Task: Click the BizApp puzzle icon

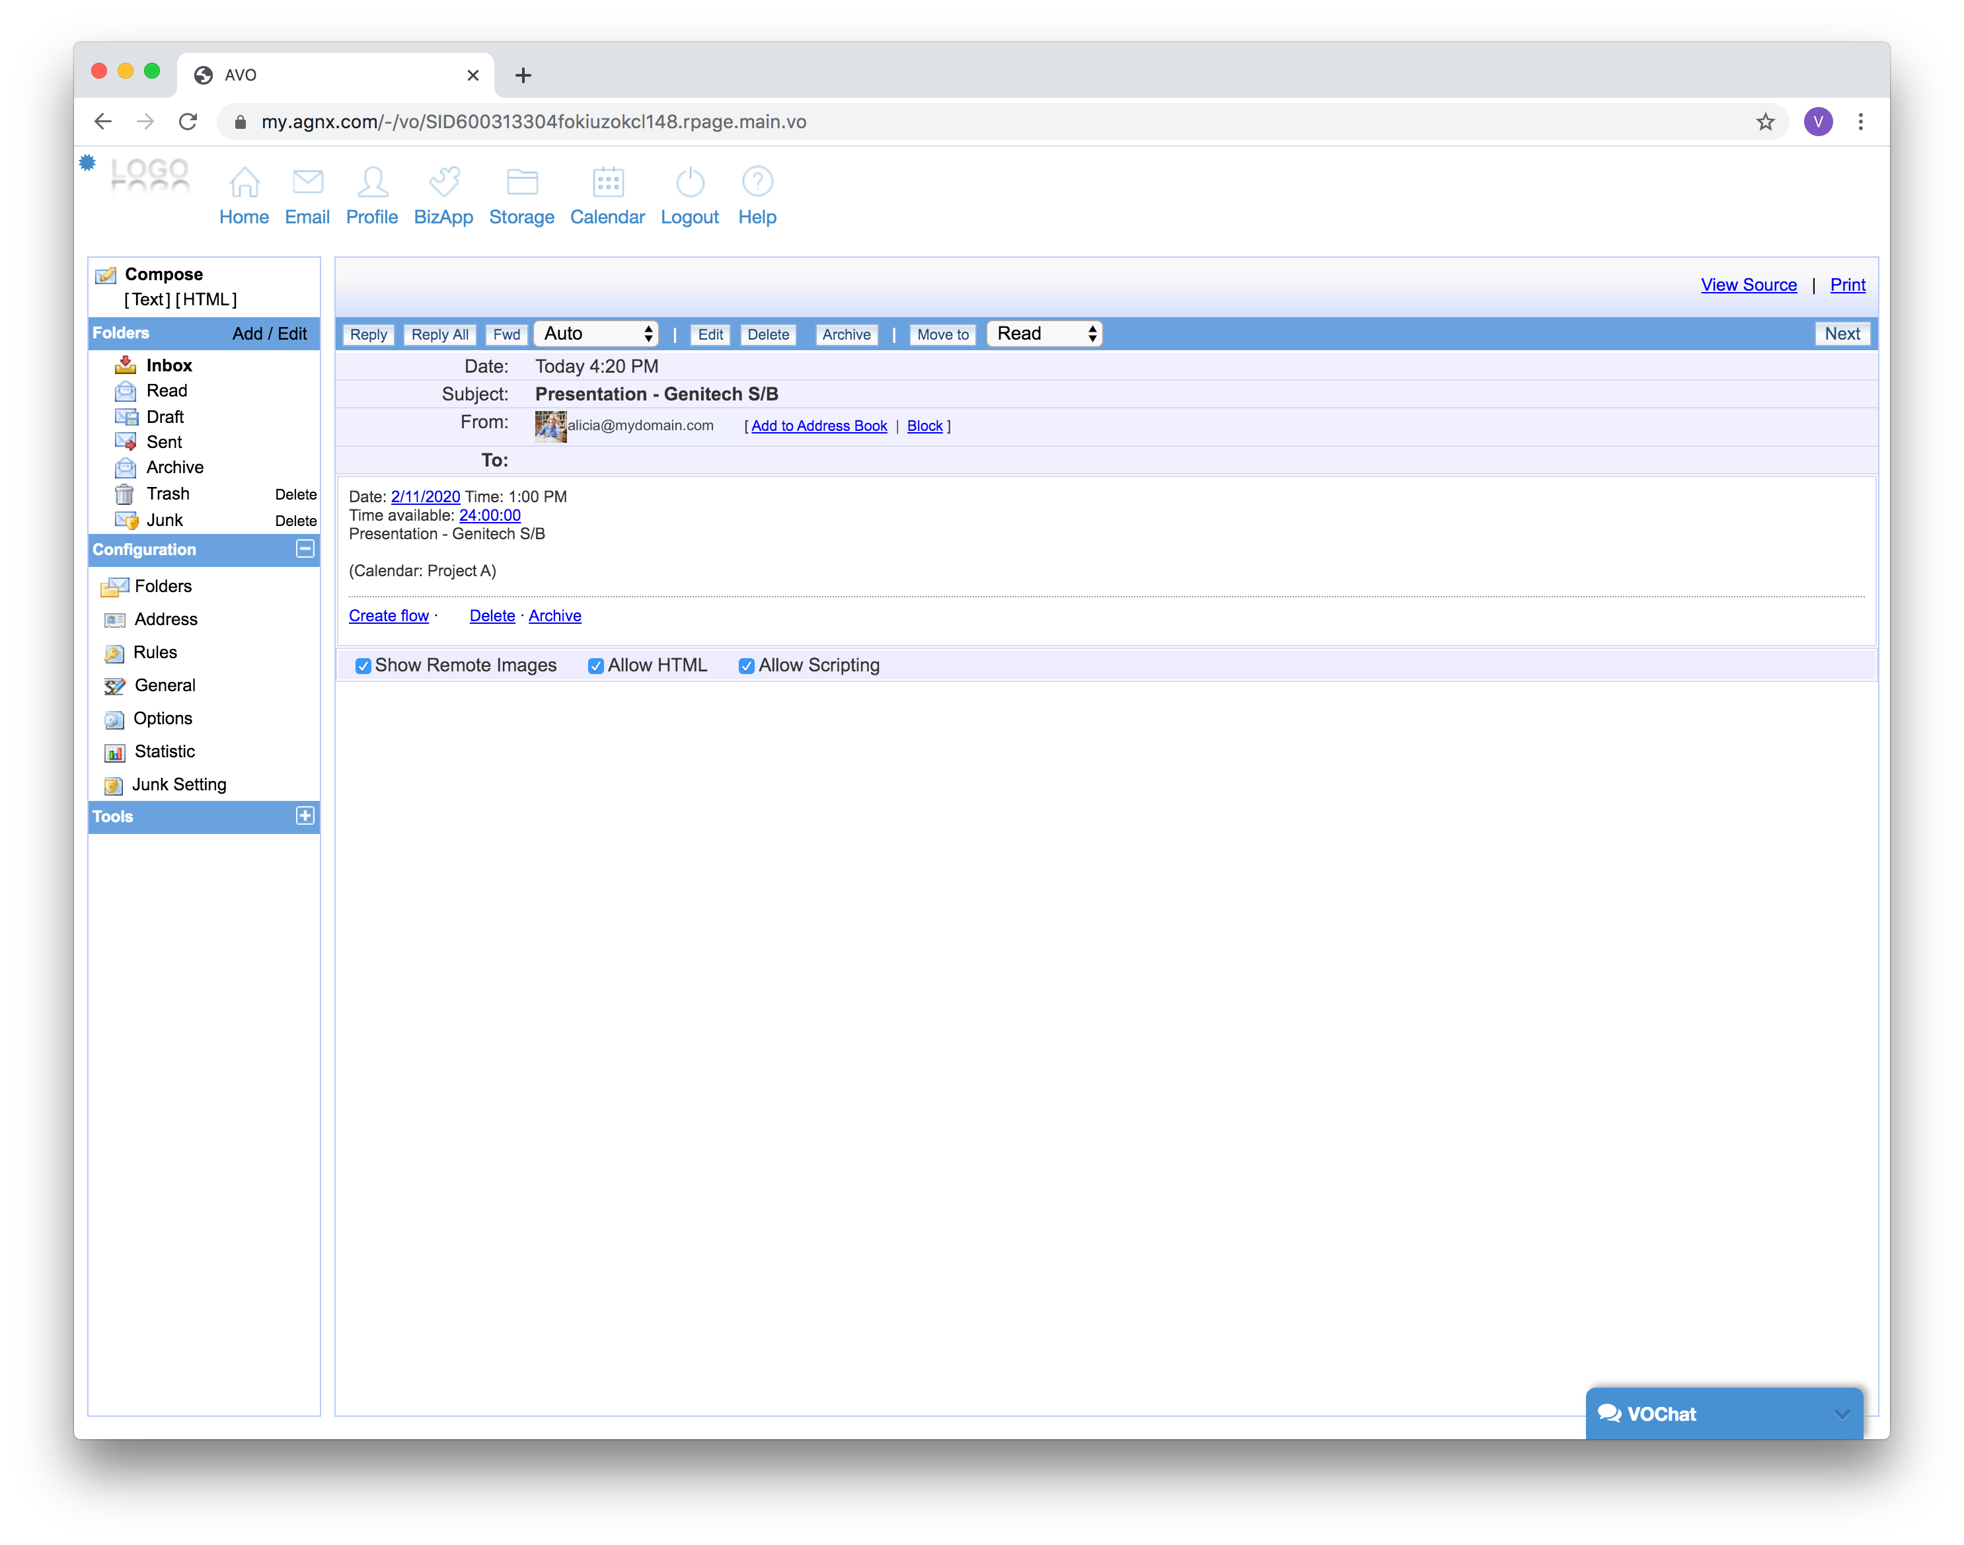Action: click(x=443, y=182)
